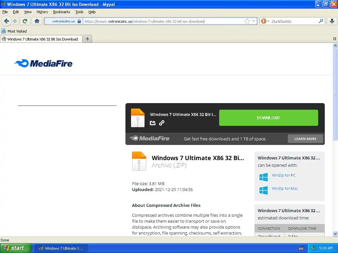Viewport: 338px width, 253px height.
Task: Click the CONNECTION column header
Action: pos(269,228)
